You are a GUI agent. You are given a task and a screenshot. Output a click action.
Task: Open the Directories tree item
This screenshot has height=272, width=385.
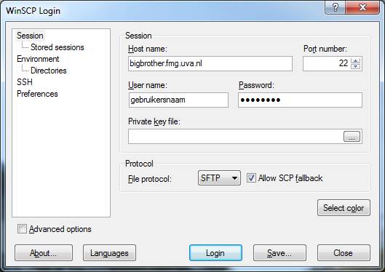click(49, 71)
